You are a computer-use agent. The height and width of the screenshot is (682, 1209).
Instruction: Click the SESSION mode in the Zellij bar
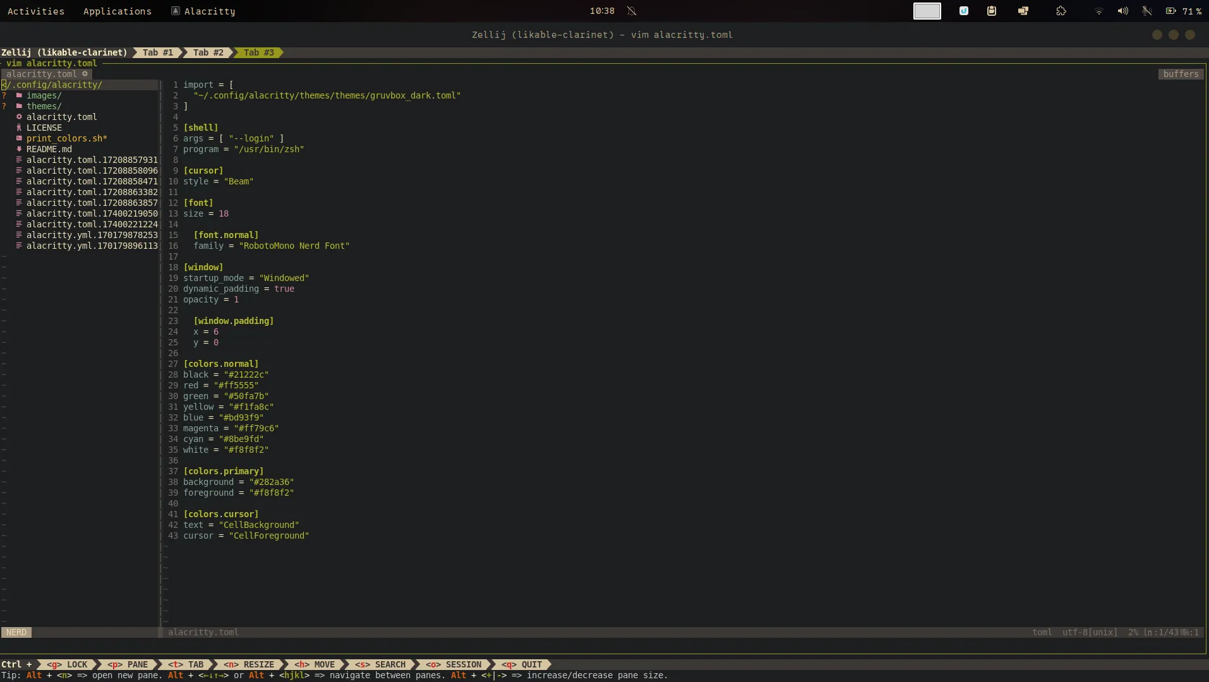coord(454,664)
